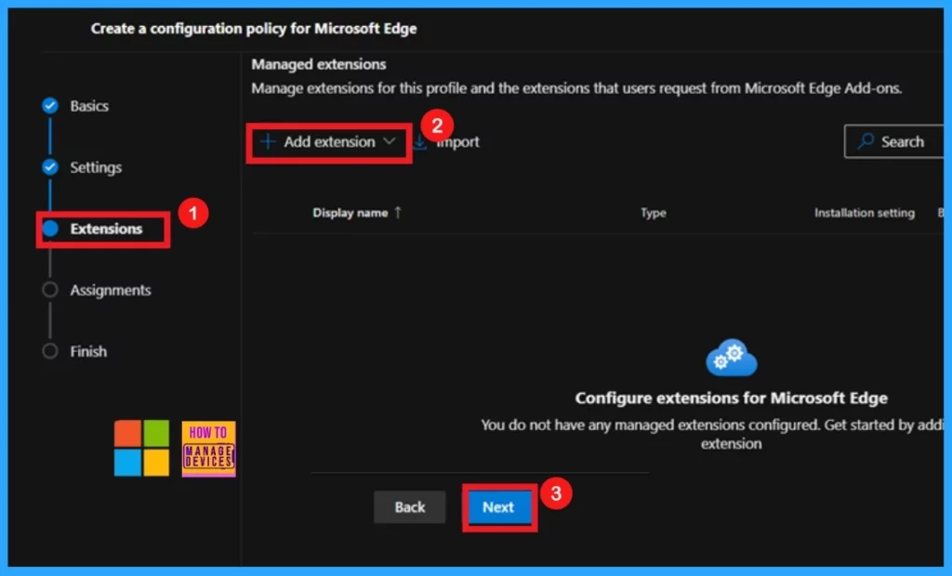Click the Installation setting column header

point(865,213)
